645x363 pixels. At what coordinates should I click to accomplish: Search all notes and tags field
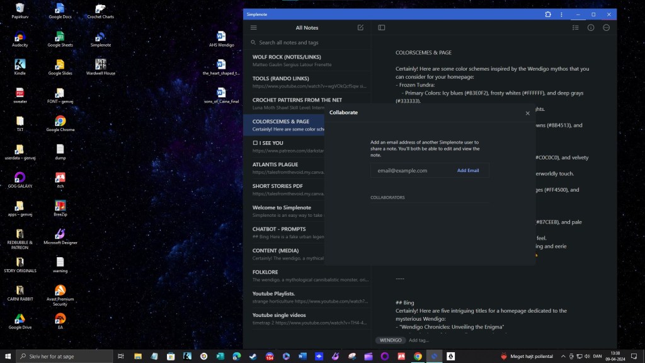click(x=309, y=43)
